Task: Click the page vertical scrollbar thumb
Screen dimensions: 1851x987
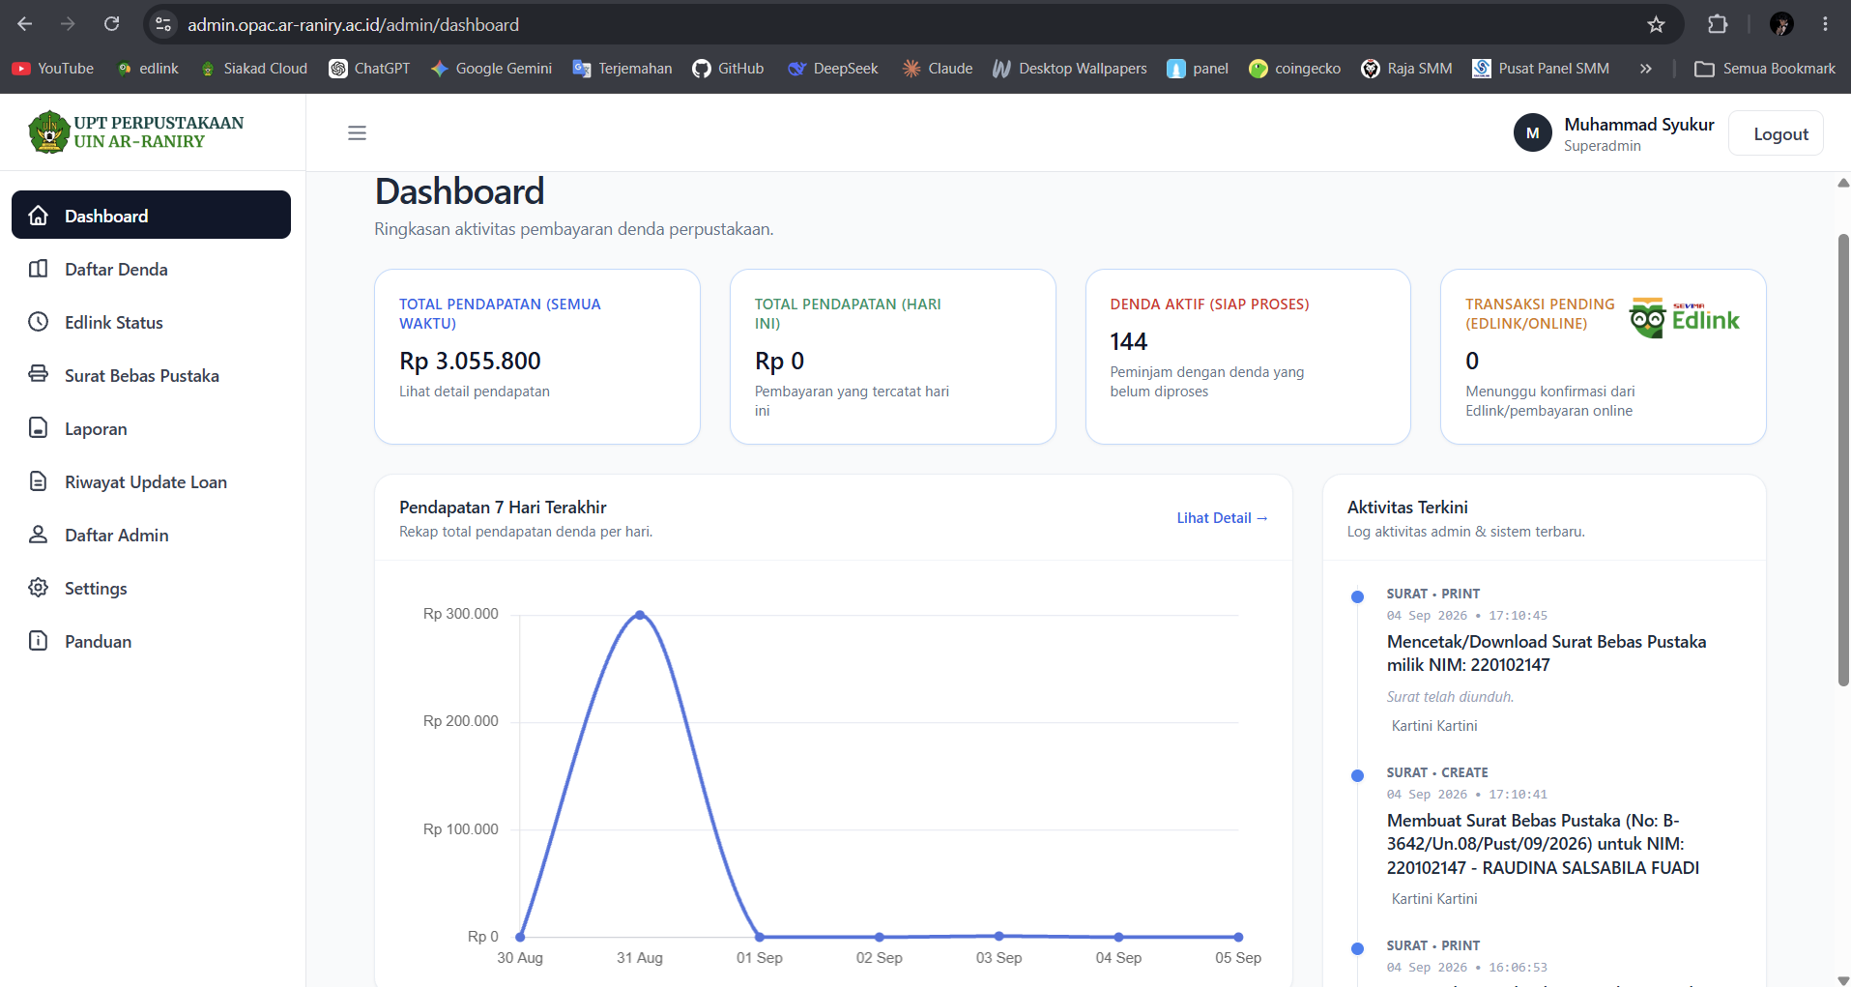Action: [x=1843, y=459]
